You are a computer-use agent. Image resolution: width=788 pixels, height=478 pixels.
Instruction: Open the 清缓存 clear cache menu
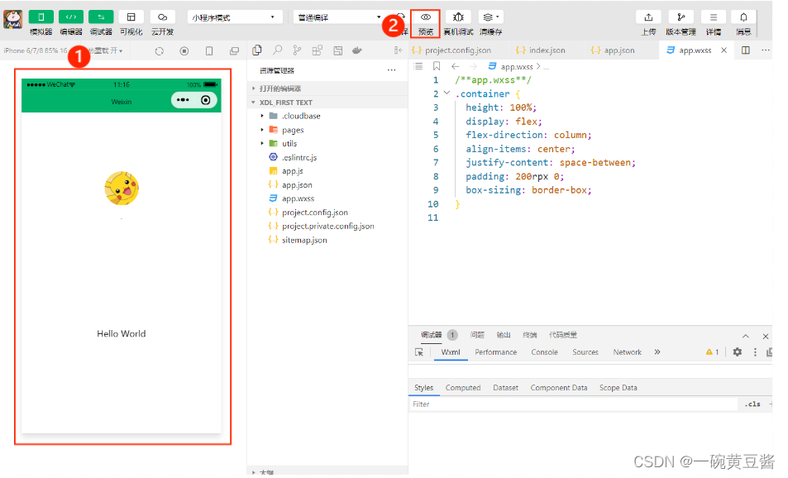[490, 17]
